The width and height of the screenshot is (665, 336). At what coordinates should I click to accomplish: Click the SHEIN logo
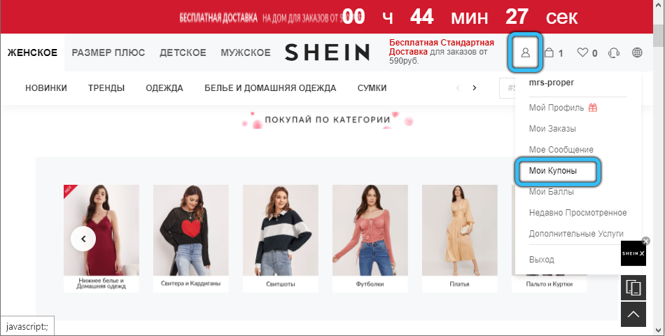click(327, 52)
